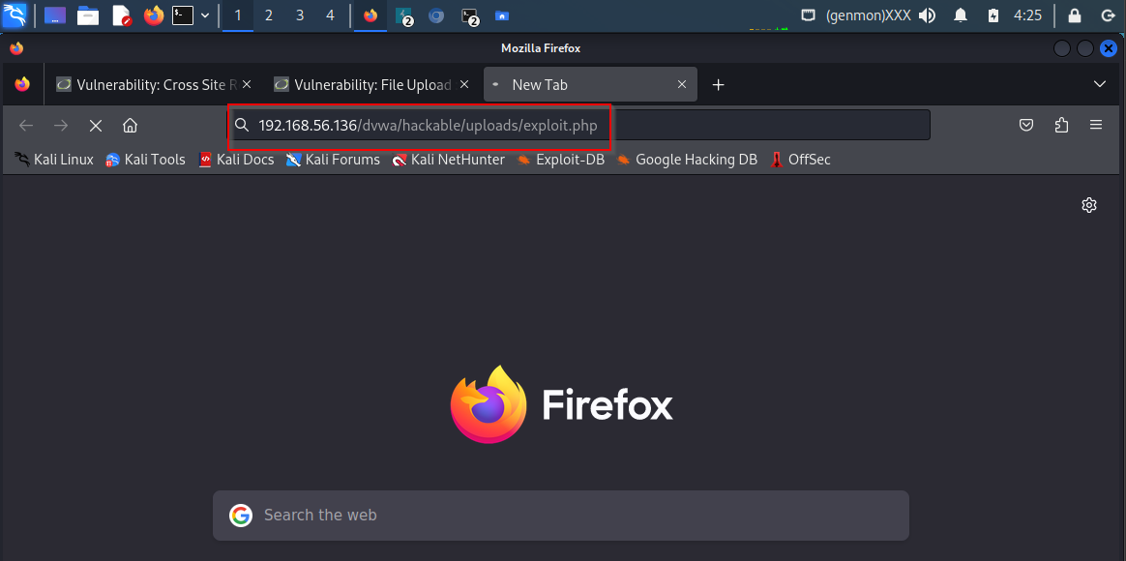Open the OffSec bookmark
The image size is (1126, 561).
coord(800,160)
